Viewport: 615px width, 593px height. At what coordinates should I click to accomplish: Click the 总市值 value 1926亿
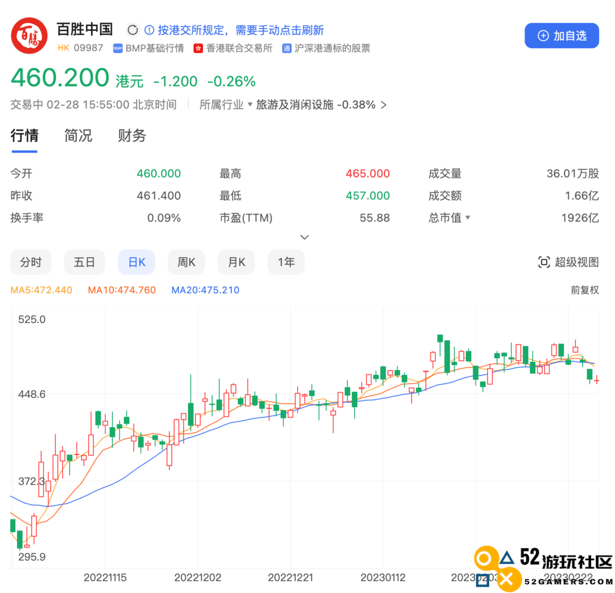580,218
